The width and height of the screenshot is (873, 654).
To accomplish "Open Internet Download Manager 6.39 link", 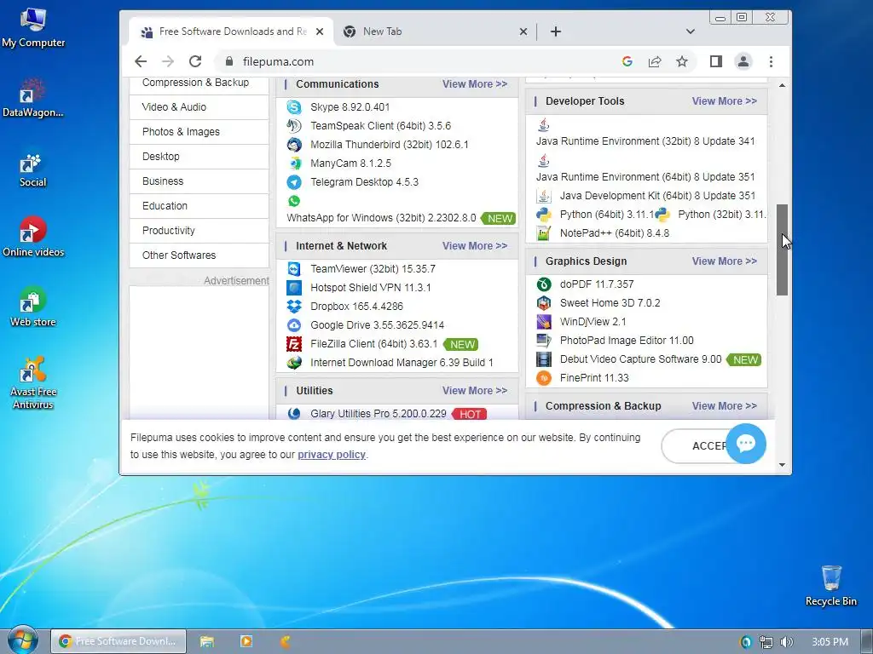I will (402, 363).
